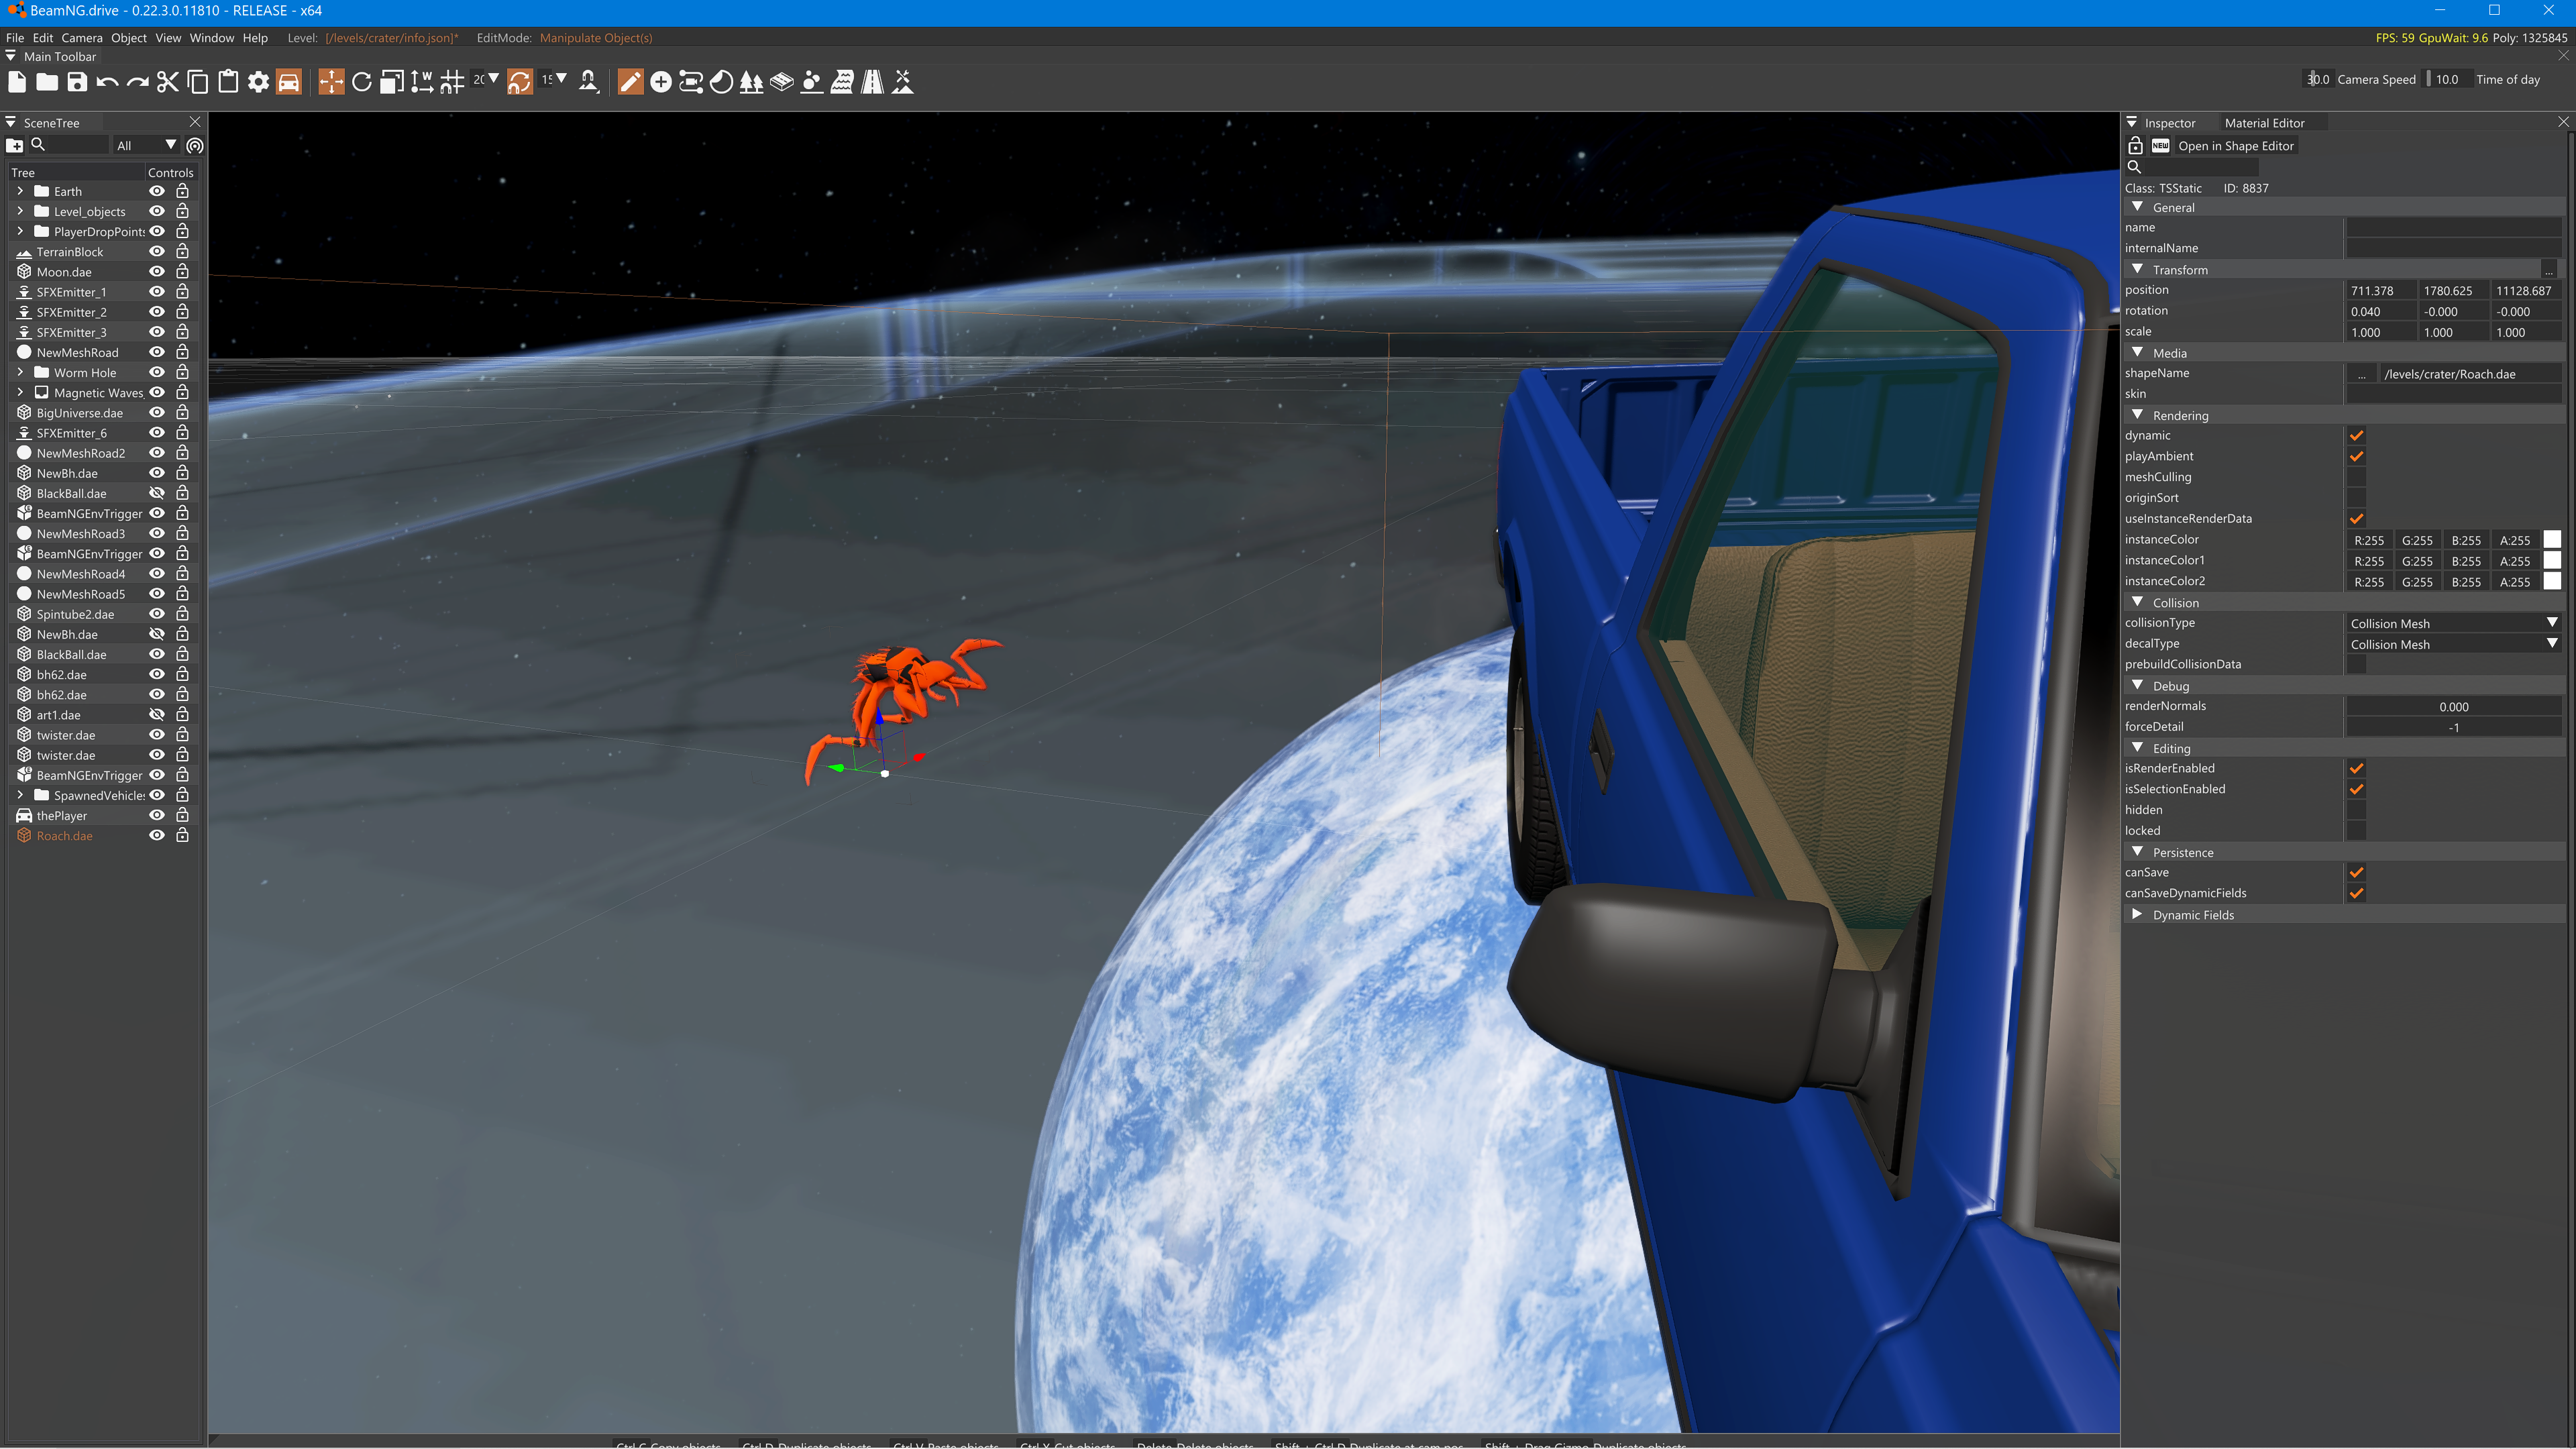
Task: Open the decal road editor tool
Action: 872,82
